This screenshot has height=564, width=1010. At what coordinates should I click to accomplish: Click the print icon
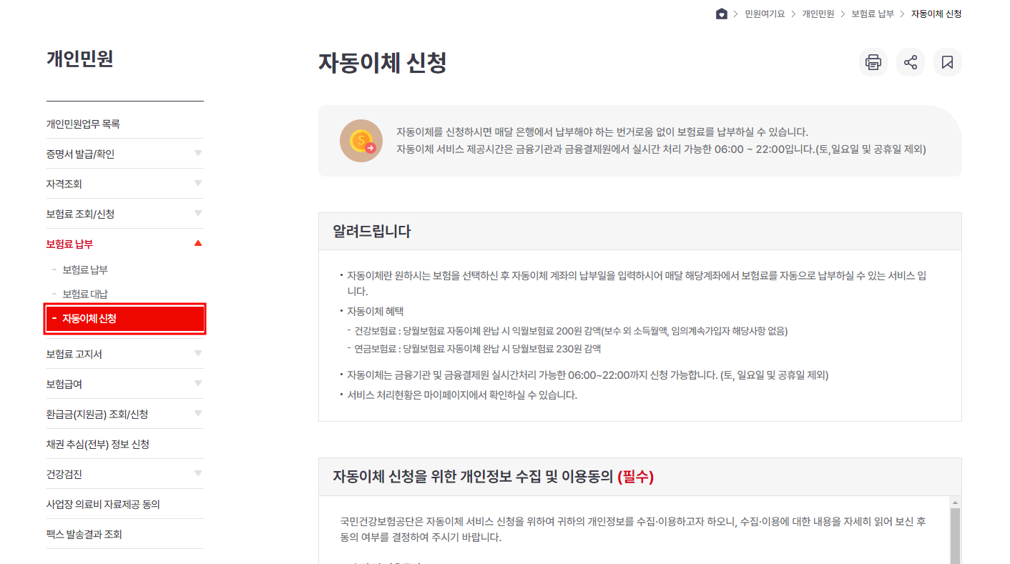[x=873, y=62]
